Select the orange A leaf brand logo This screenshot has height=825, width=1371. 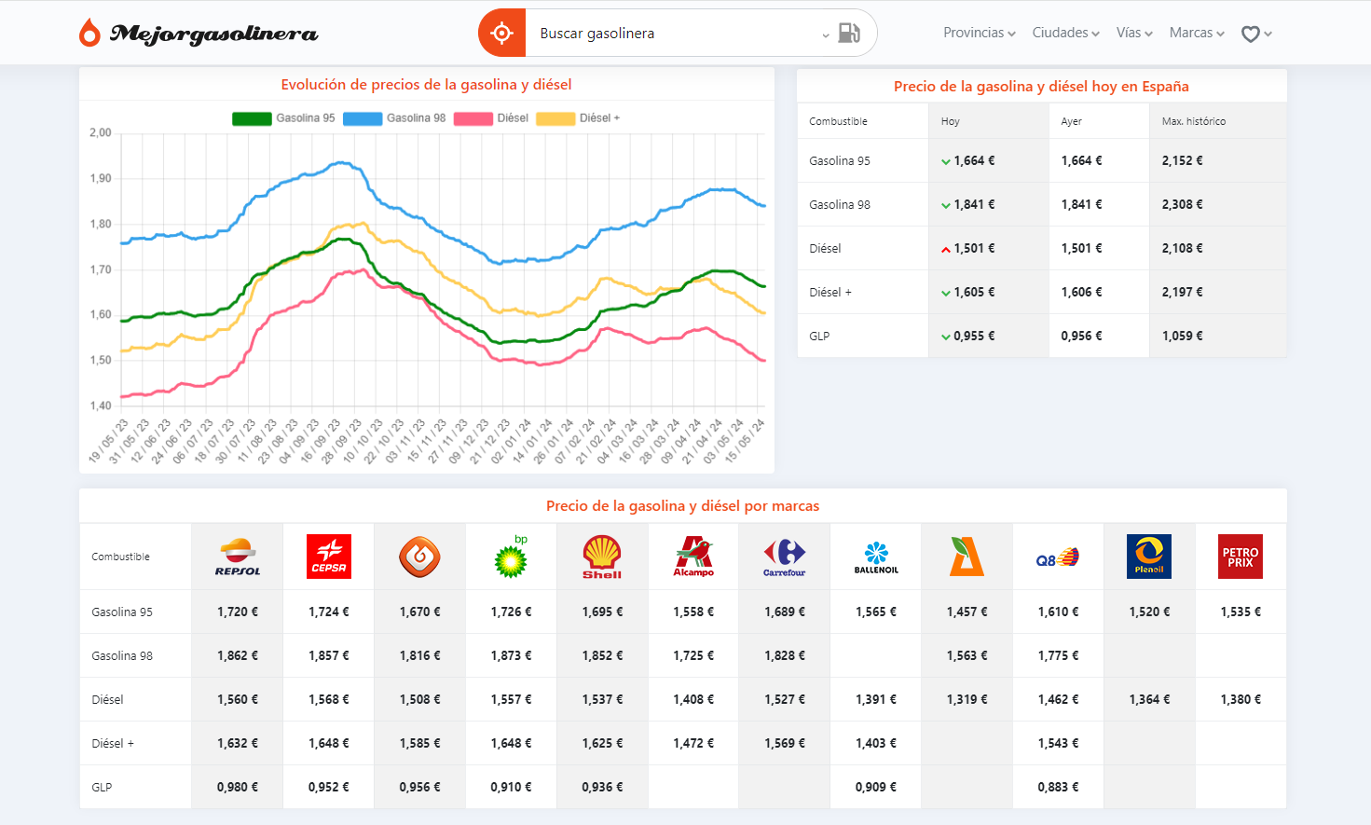click(x=967, y=557)
